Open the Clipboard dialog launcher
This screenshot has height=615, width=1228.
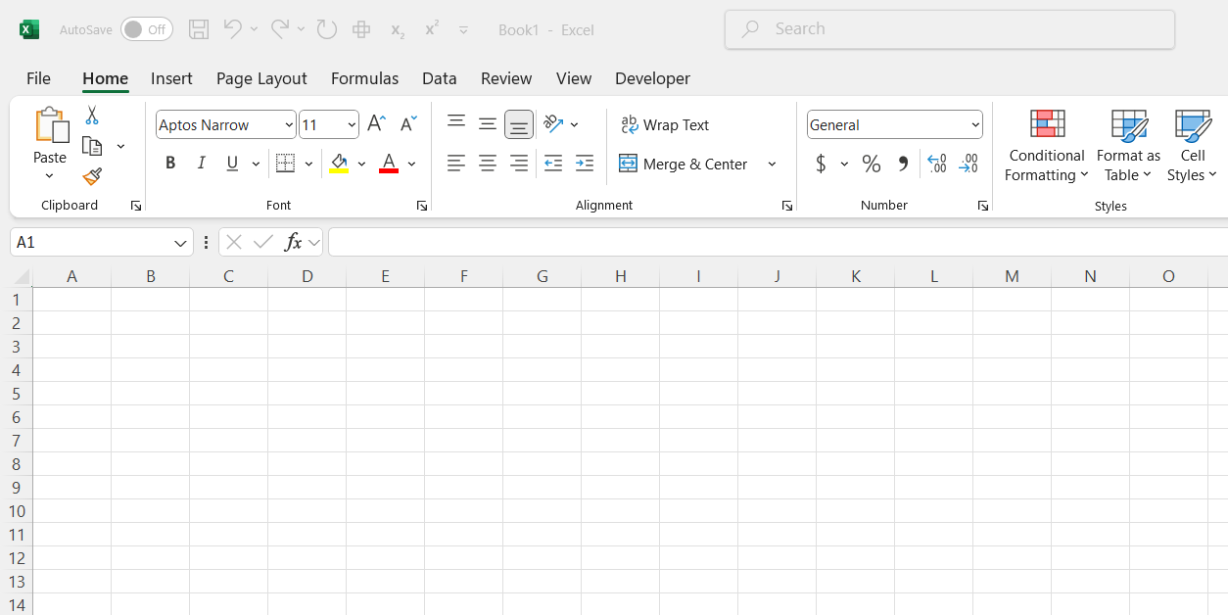click(x=135, y=206)
